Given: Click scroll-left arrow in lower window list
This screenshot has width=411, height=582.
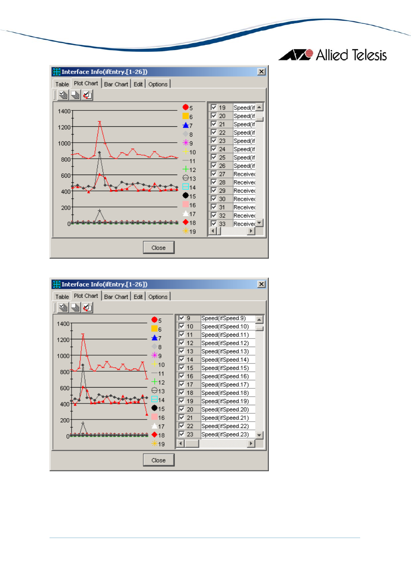Looking at the screenshot, I should [181, 443].
